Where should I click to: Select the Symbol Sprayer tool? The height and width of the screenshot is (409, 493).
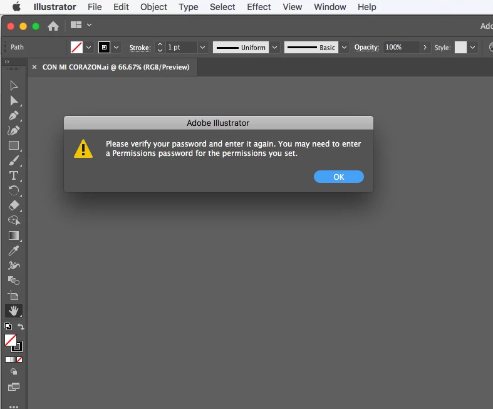click(x=14, y=266)
